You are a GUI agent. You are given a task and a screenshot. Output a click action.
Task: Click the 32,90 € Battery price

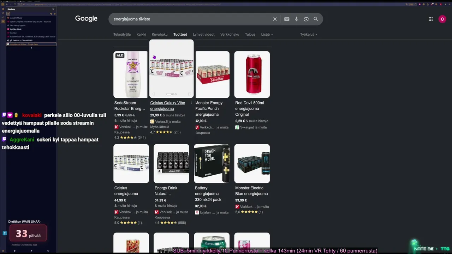pos(201,206)
